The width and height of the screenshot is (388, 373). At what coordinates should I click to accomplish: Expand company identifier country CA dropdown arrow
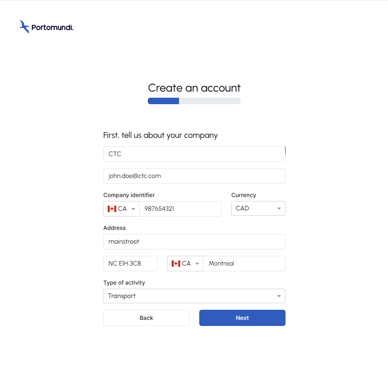pyautogui.click(x=133, y=209)
